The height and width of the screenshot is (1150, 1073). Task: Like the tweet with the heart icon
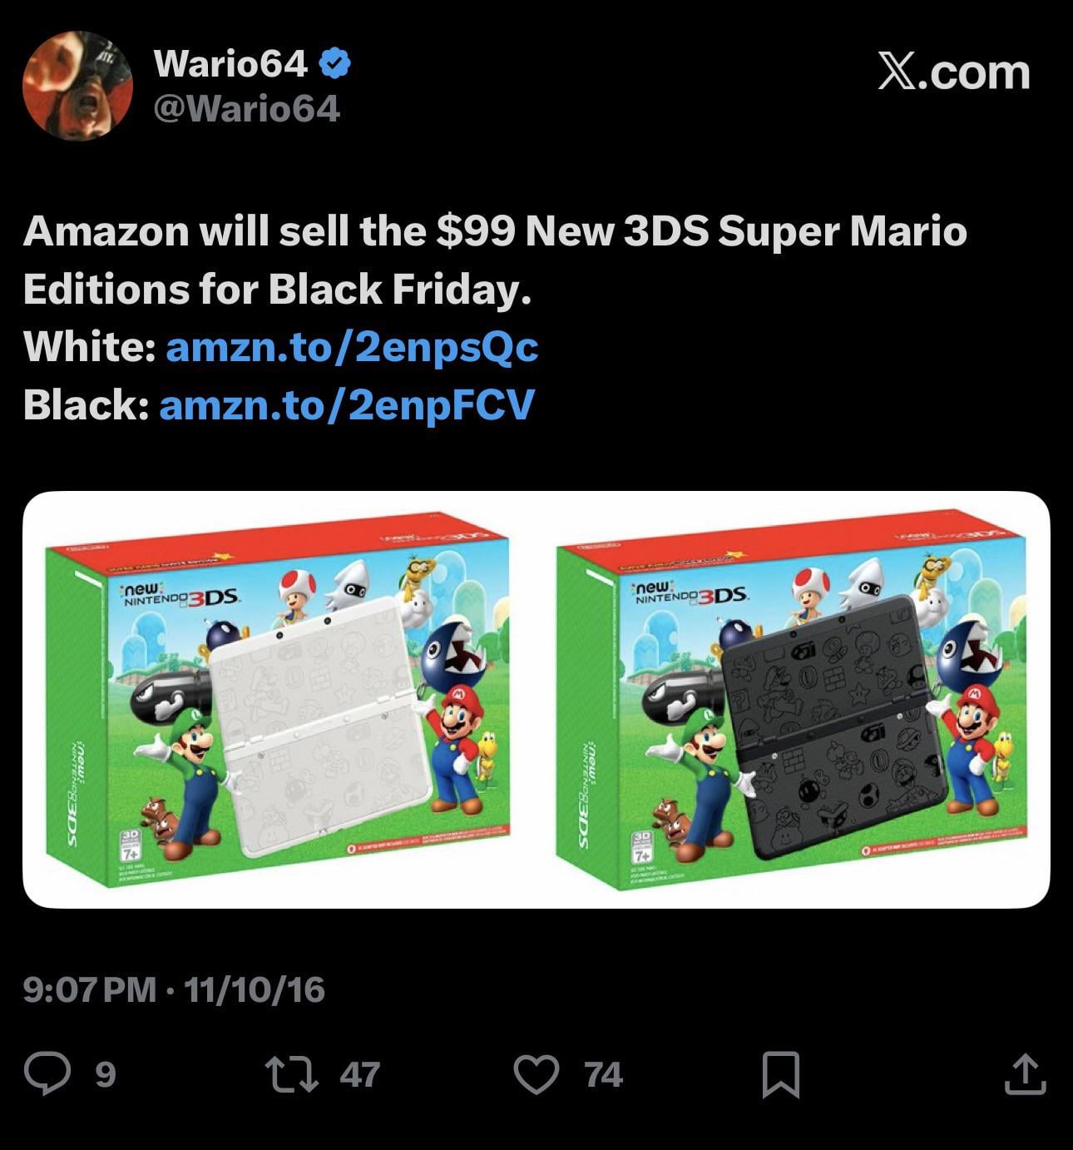point(536,1074)
